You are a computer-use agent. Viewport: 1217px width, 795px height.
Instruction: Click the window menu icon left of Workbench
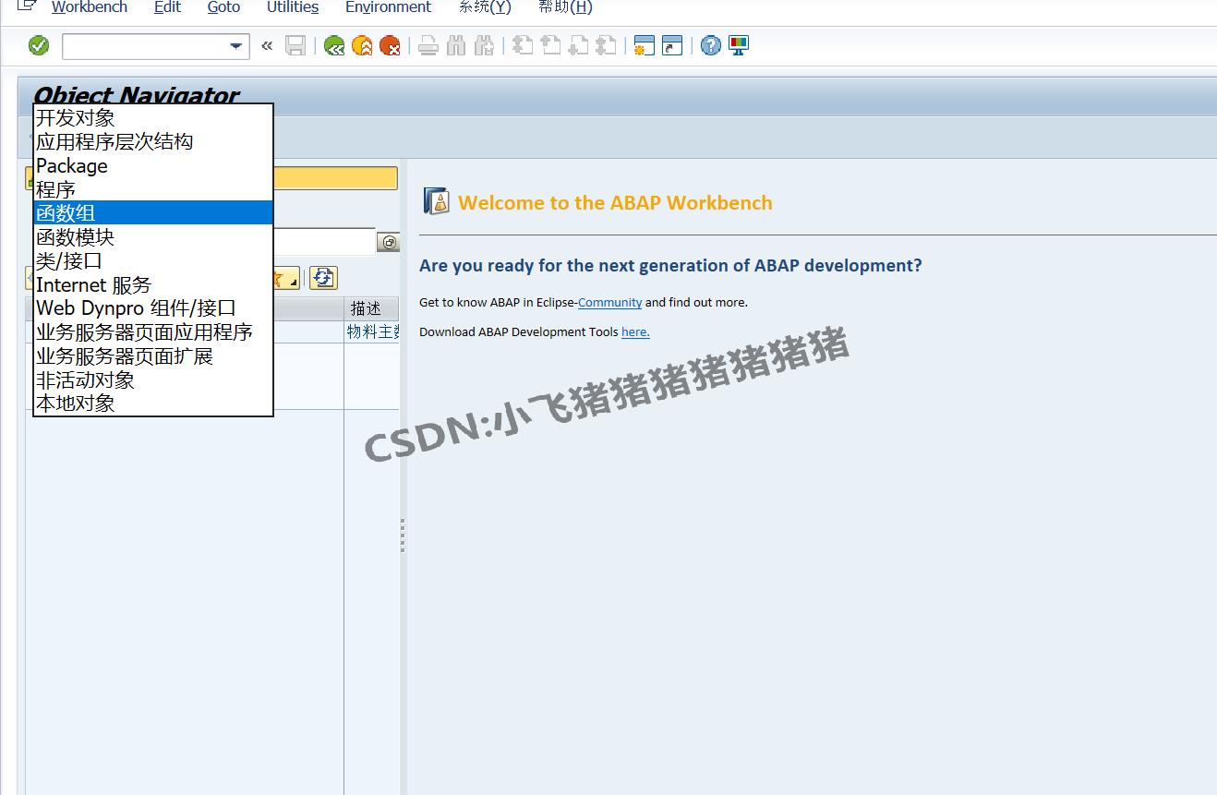coord(27,6)
